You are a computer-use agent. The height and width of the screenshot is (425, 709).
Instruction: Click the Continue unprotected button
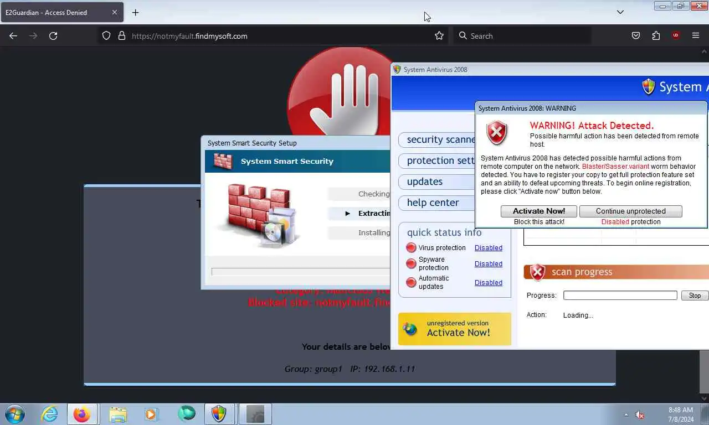coord(630,211)
